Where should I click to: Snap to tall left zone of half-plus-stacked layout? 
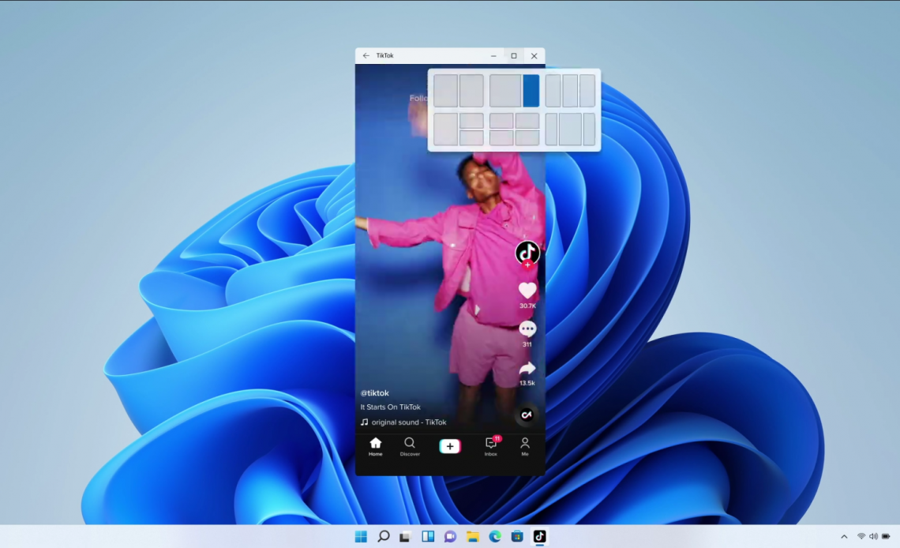tap(445, 129)
